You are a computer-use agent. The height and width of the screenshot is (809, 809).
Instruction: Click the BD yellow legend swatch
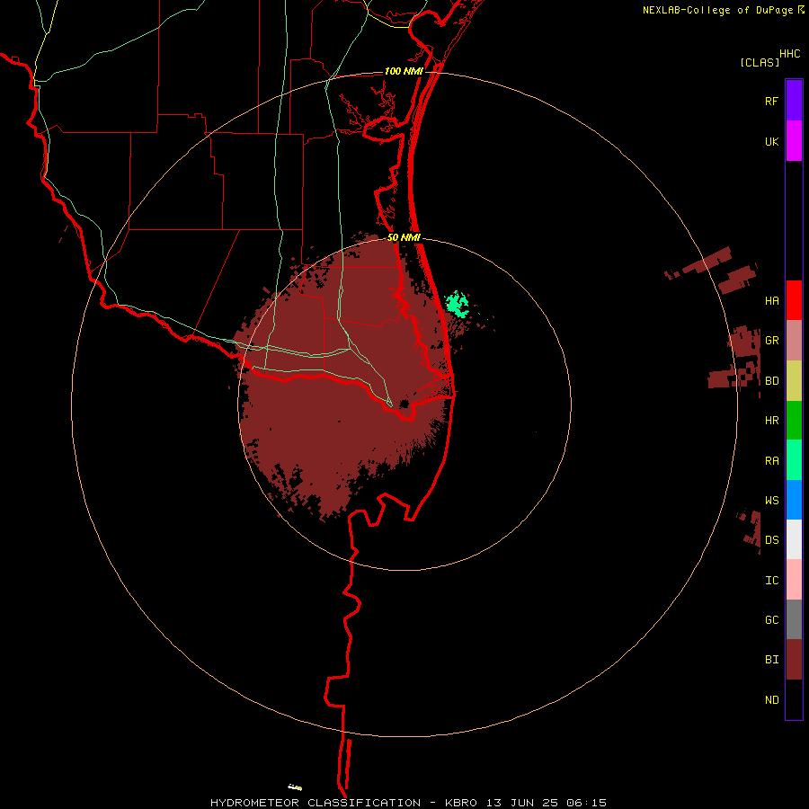point(794,381)
